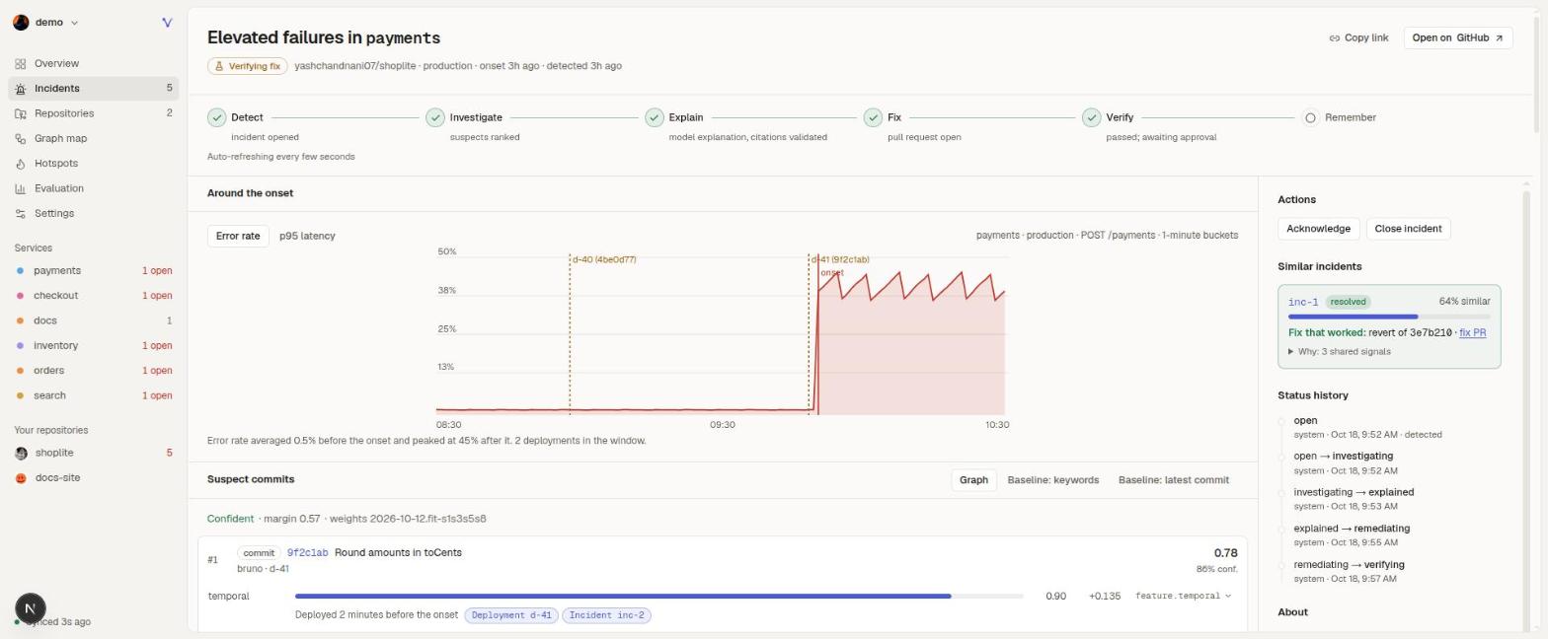This screenshot has width=1548, height=639.
Task: Click the V logo icon in sidebar header
Action: (167, 23)
